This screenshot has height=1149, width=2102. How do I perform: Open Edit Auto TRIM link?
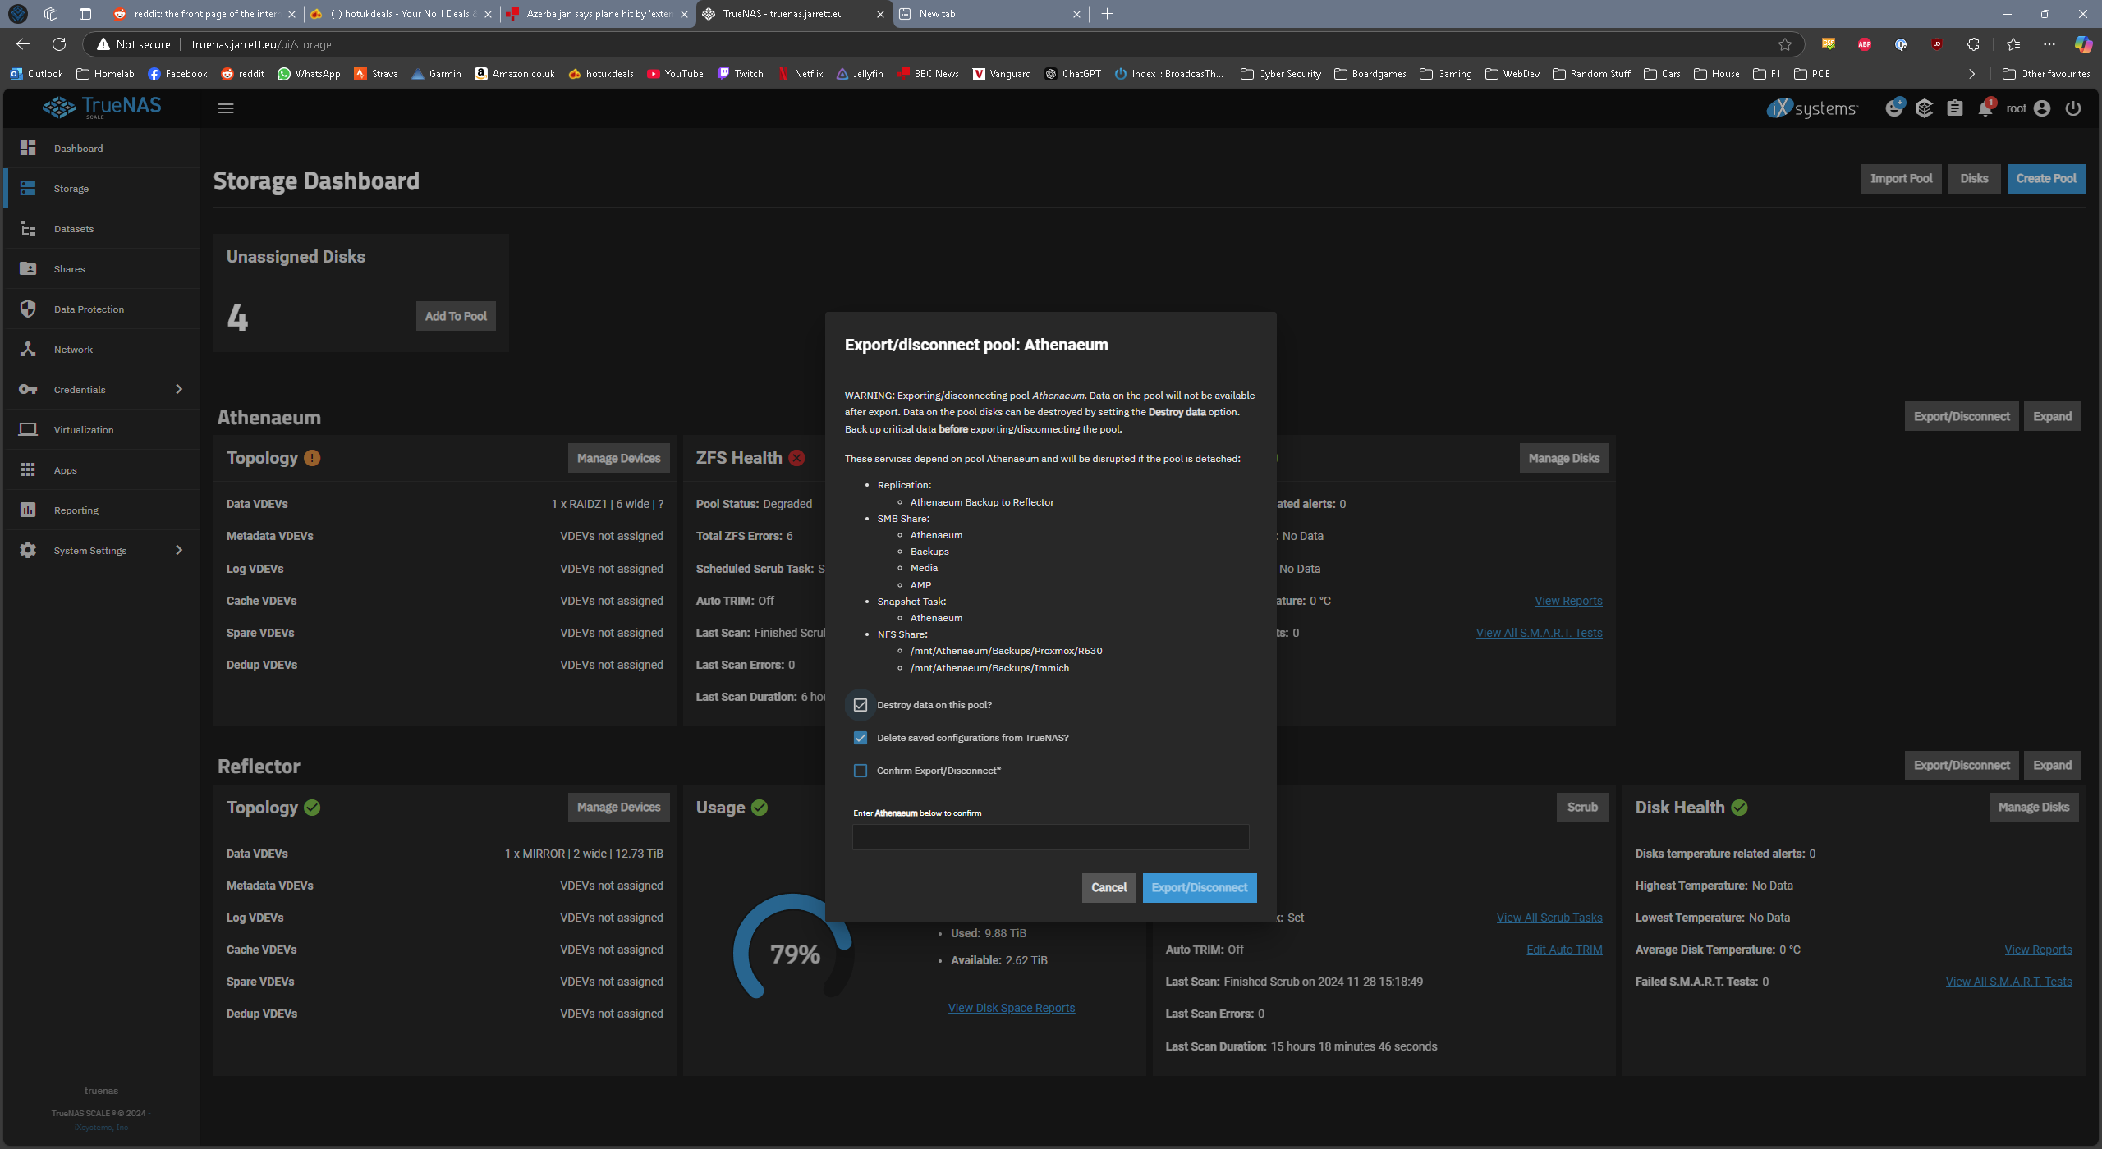point(1563,950)
